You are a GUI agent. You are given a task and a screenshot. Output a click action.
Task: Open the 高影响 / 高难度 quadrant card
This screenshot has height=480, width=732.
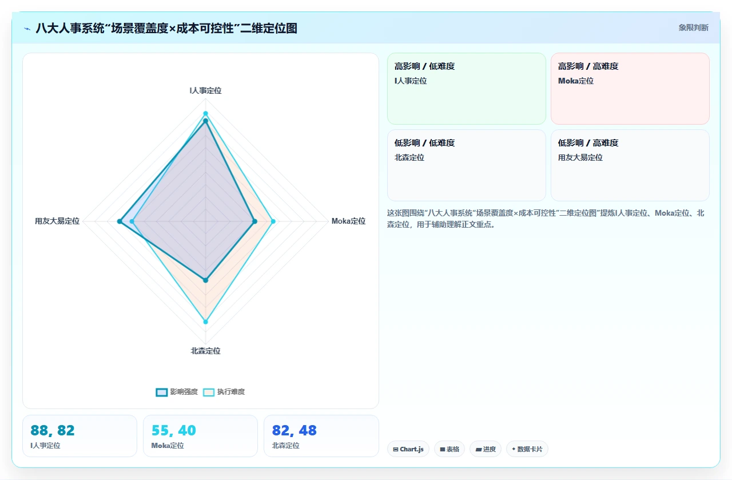coord(630,89)
